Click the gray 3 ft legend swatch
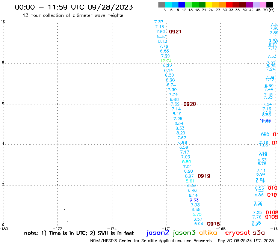 [162, 5]
